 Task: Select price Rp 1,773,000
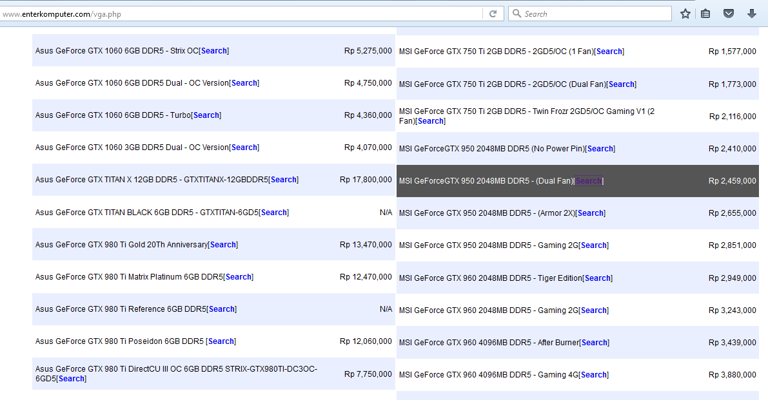point(733,84)
